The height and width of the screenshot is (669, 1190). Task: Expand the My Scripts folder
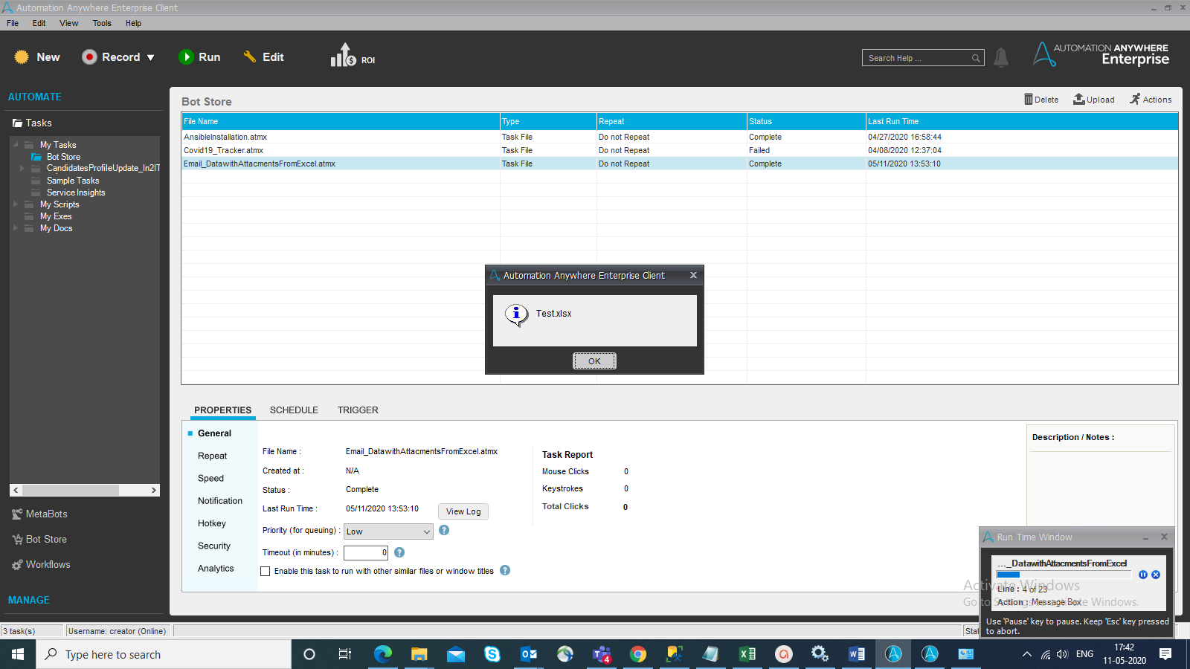pos(16,204)
